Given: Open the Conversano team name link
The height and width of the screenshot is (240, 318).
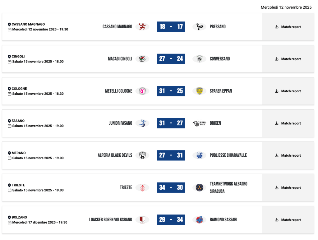Looking at the screenshot, I should 220,59.
